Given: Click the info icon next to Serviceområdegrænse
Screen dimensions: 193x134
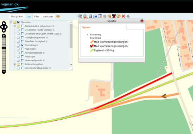Looking at the screenshot, I should tap(50, 68).
